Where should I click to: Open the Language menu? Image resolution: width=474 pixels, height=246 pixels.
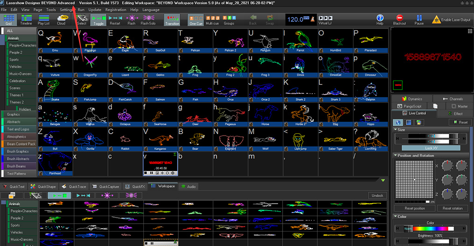(151, 10)
